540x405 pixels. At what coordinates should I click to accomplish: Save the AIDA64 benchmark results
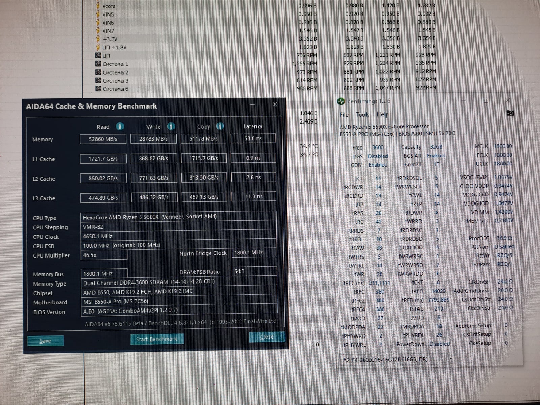[45, 341]
